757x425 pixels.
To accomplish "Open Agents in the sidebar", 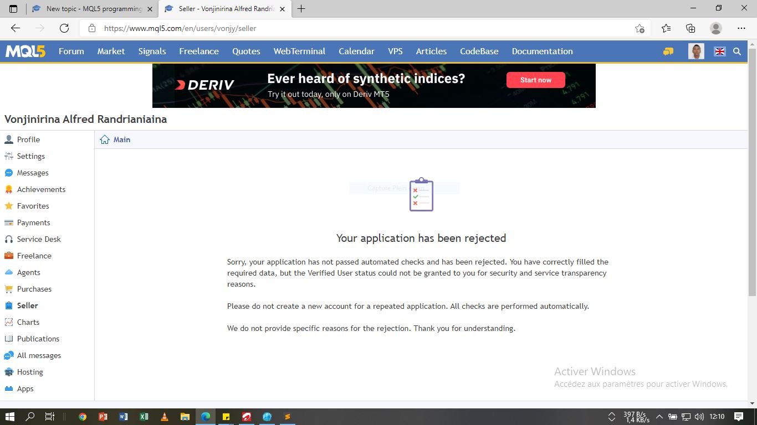I will [x=22, y=272].
